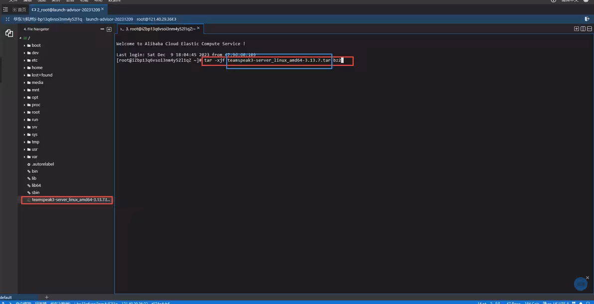Click the exit session icon on the connection bar
The image size is (594, 304).
[x=587, y=19]
